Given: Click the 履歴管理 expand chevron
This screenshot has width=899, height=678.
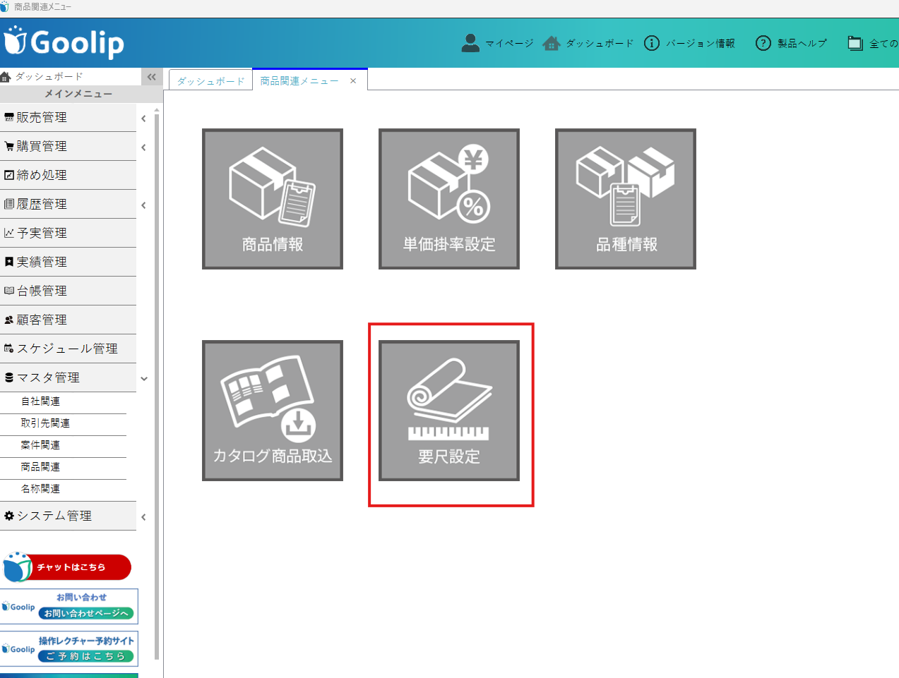Looking at the screenshot, I should (x=143, y=205).
